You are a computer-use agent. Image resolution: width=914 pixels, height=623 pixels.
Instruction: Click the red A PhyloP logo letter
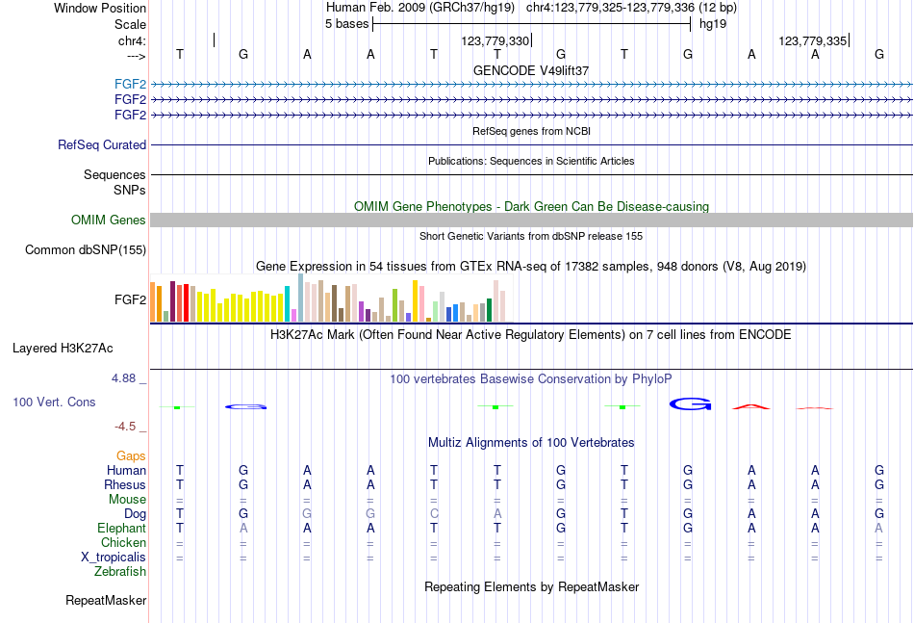(x=751, y=406)
